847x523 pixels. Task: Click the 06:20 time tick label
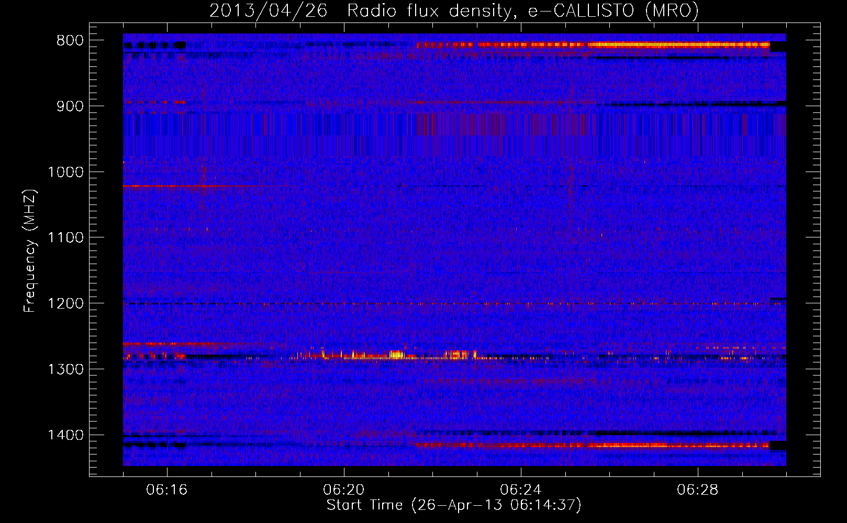pos(344,490)
